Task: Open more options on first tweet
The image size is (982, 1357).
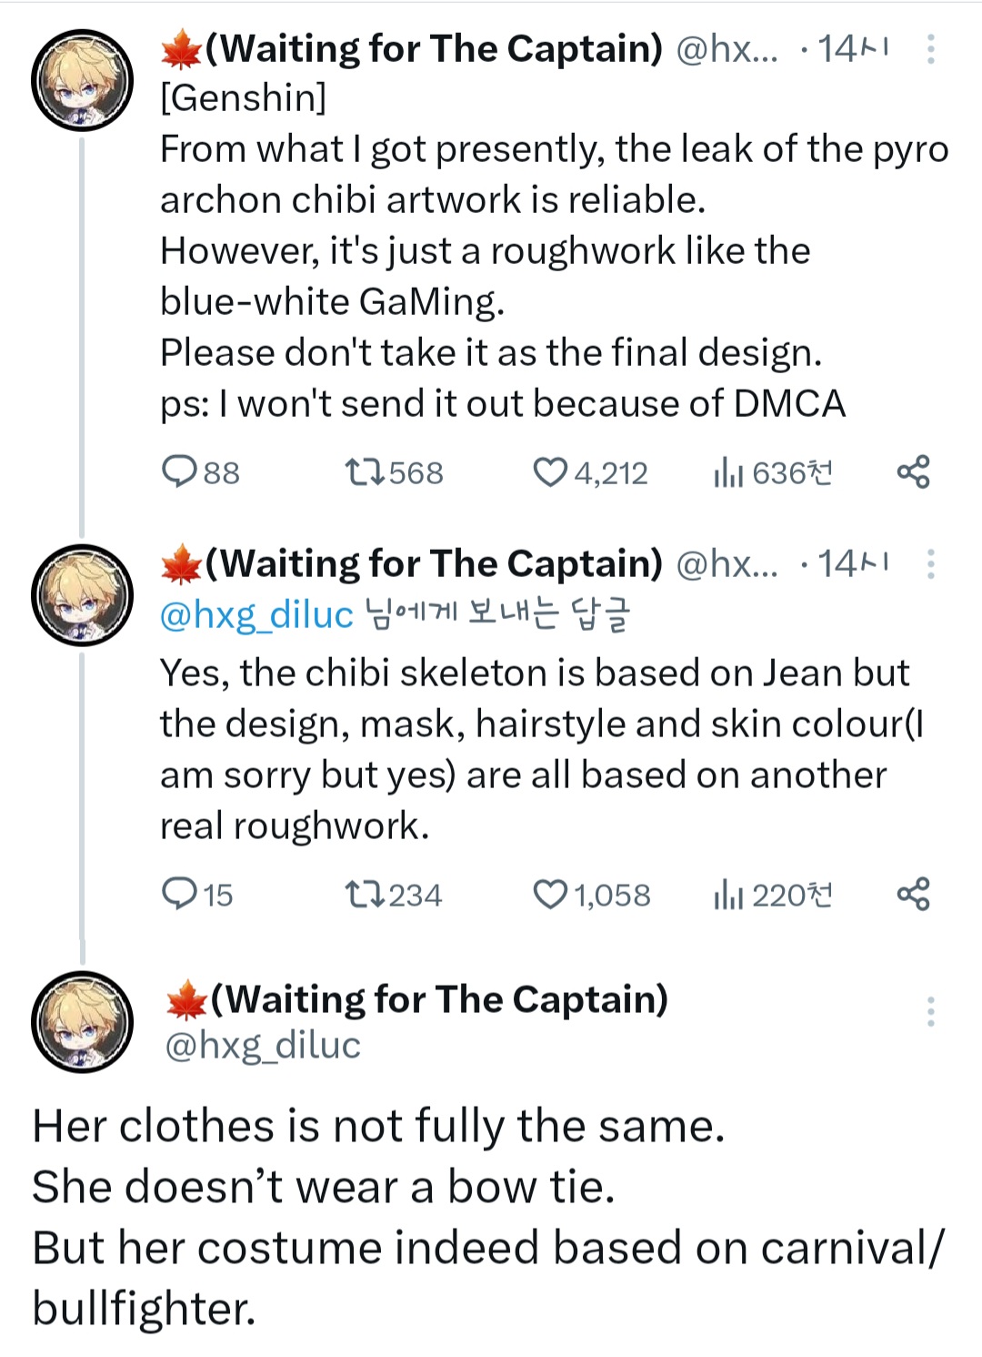Action: tap(930, 49)
